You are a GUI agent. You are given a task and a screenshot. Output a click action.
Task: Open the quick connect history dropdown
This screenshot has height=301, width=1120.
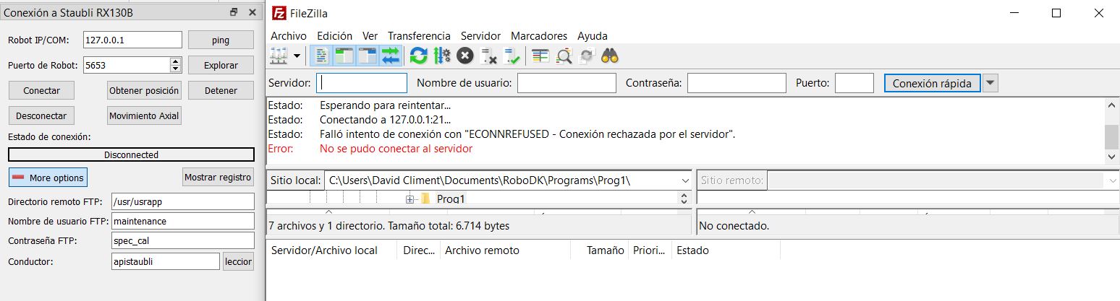point(990,83)
